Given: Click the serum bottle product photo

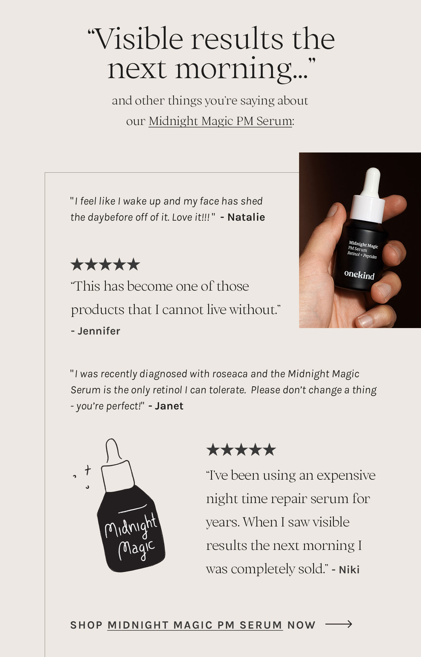Looking at the screenshot, I should 360,240.
